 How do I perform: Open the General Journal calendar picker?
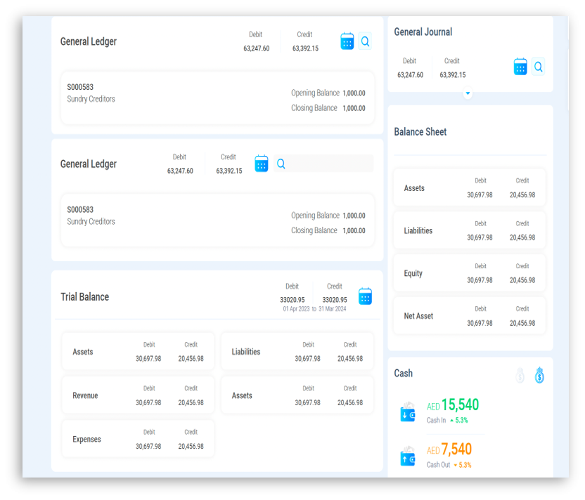point(520,67)
